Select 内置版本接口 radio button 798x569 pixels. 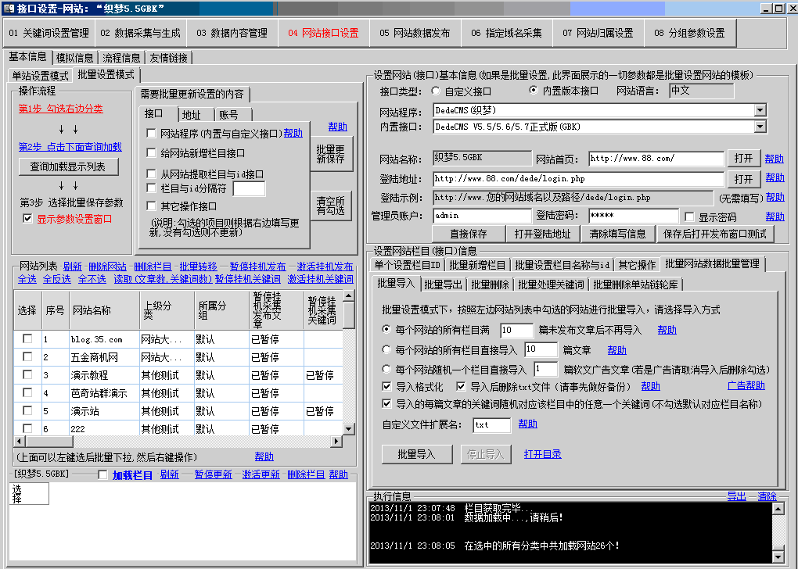click(x=534, y=91)
